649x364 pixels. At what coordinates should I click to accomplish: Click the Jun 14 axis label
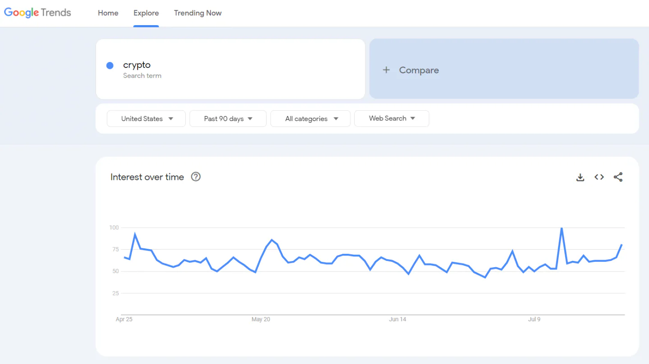click(x=398, y=319)
